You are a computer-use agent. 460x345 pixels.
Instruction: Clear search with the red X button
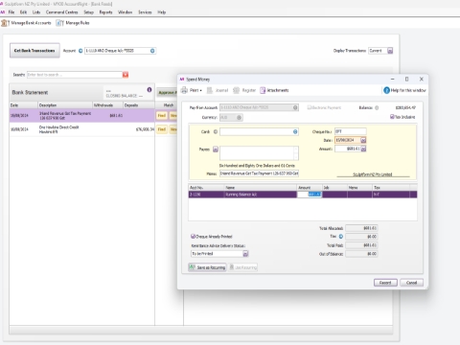[x=126, y=75]
